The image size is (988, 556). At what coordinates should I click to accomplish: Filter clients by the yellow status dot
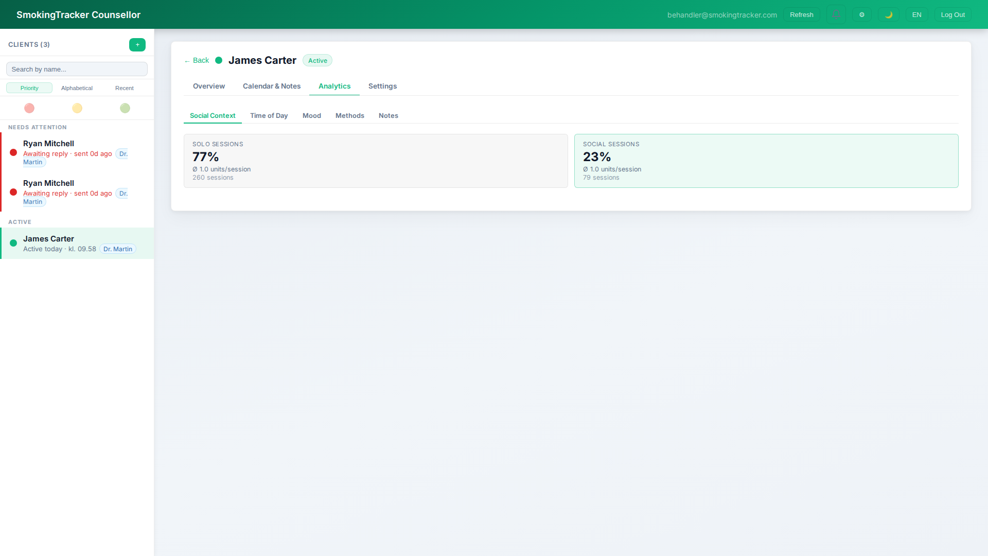click(x=77, y=108)
